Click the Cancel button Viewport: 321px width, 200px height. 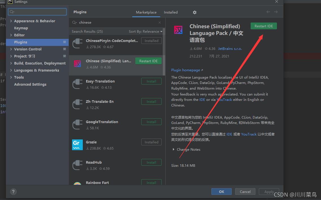point(245,192)
